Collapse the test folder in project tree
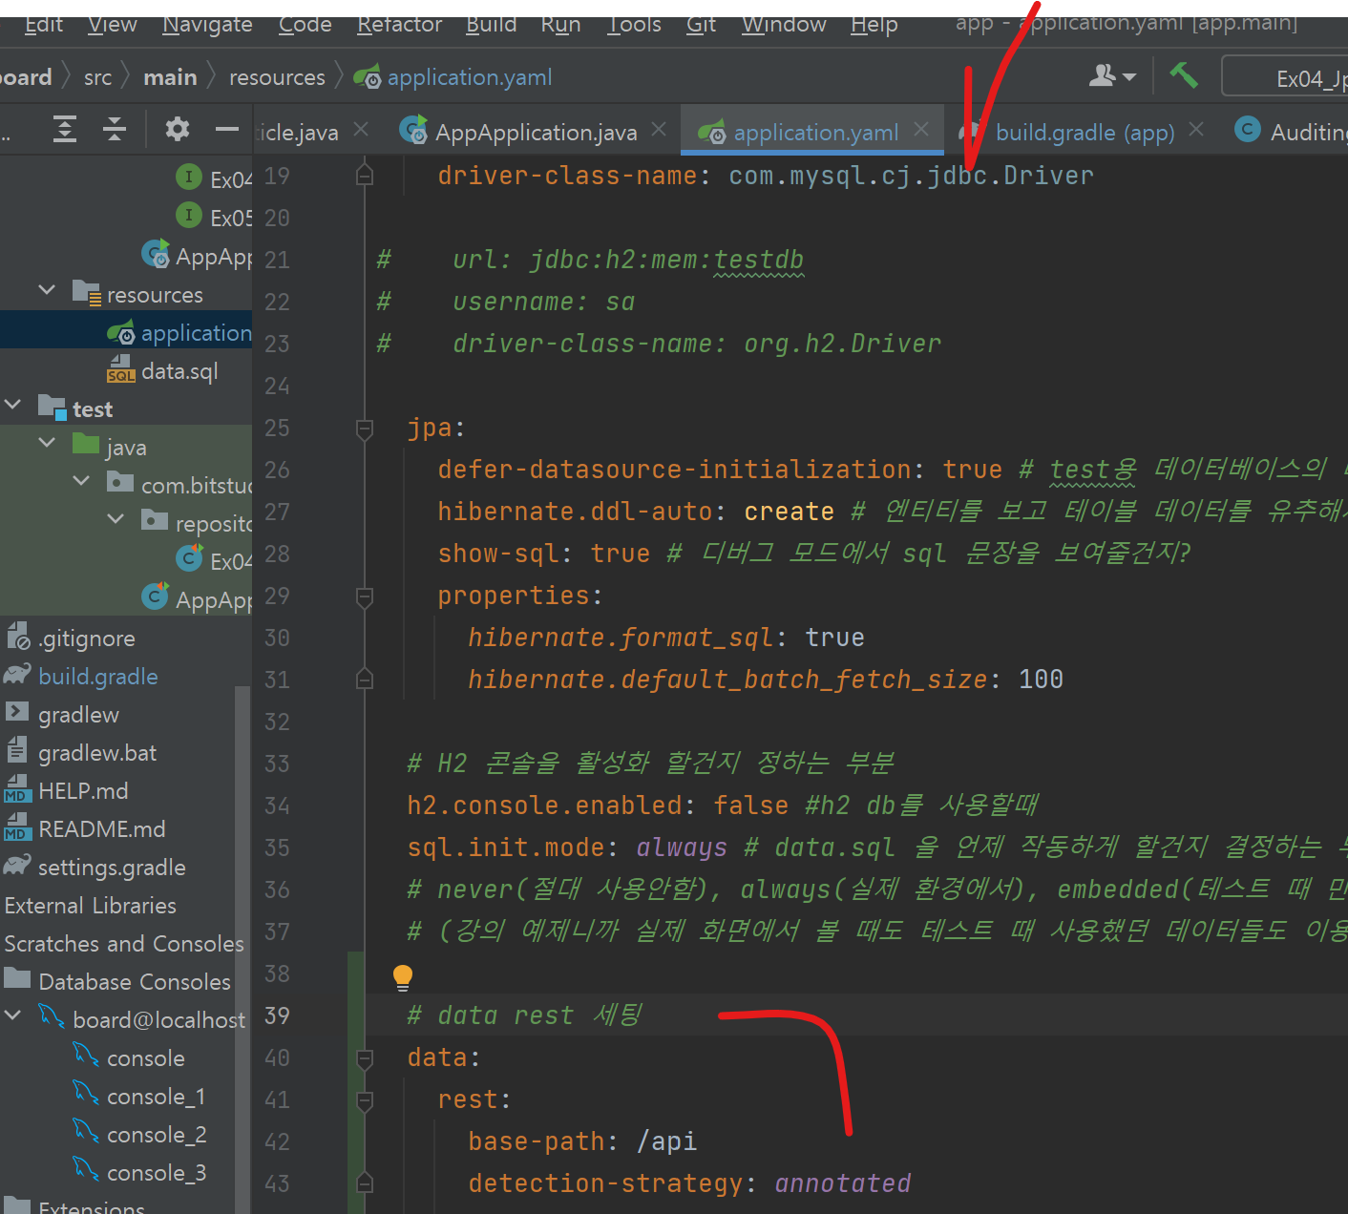The height and width of the screenshot is (1214, 1348). (x=13, y=406)
